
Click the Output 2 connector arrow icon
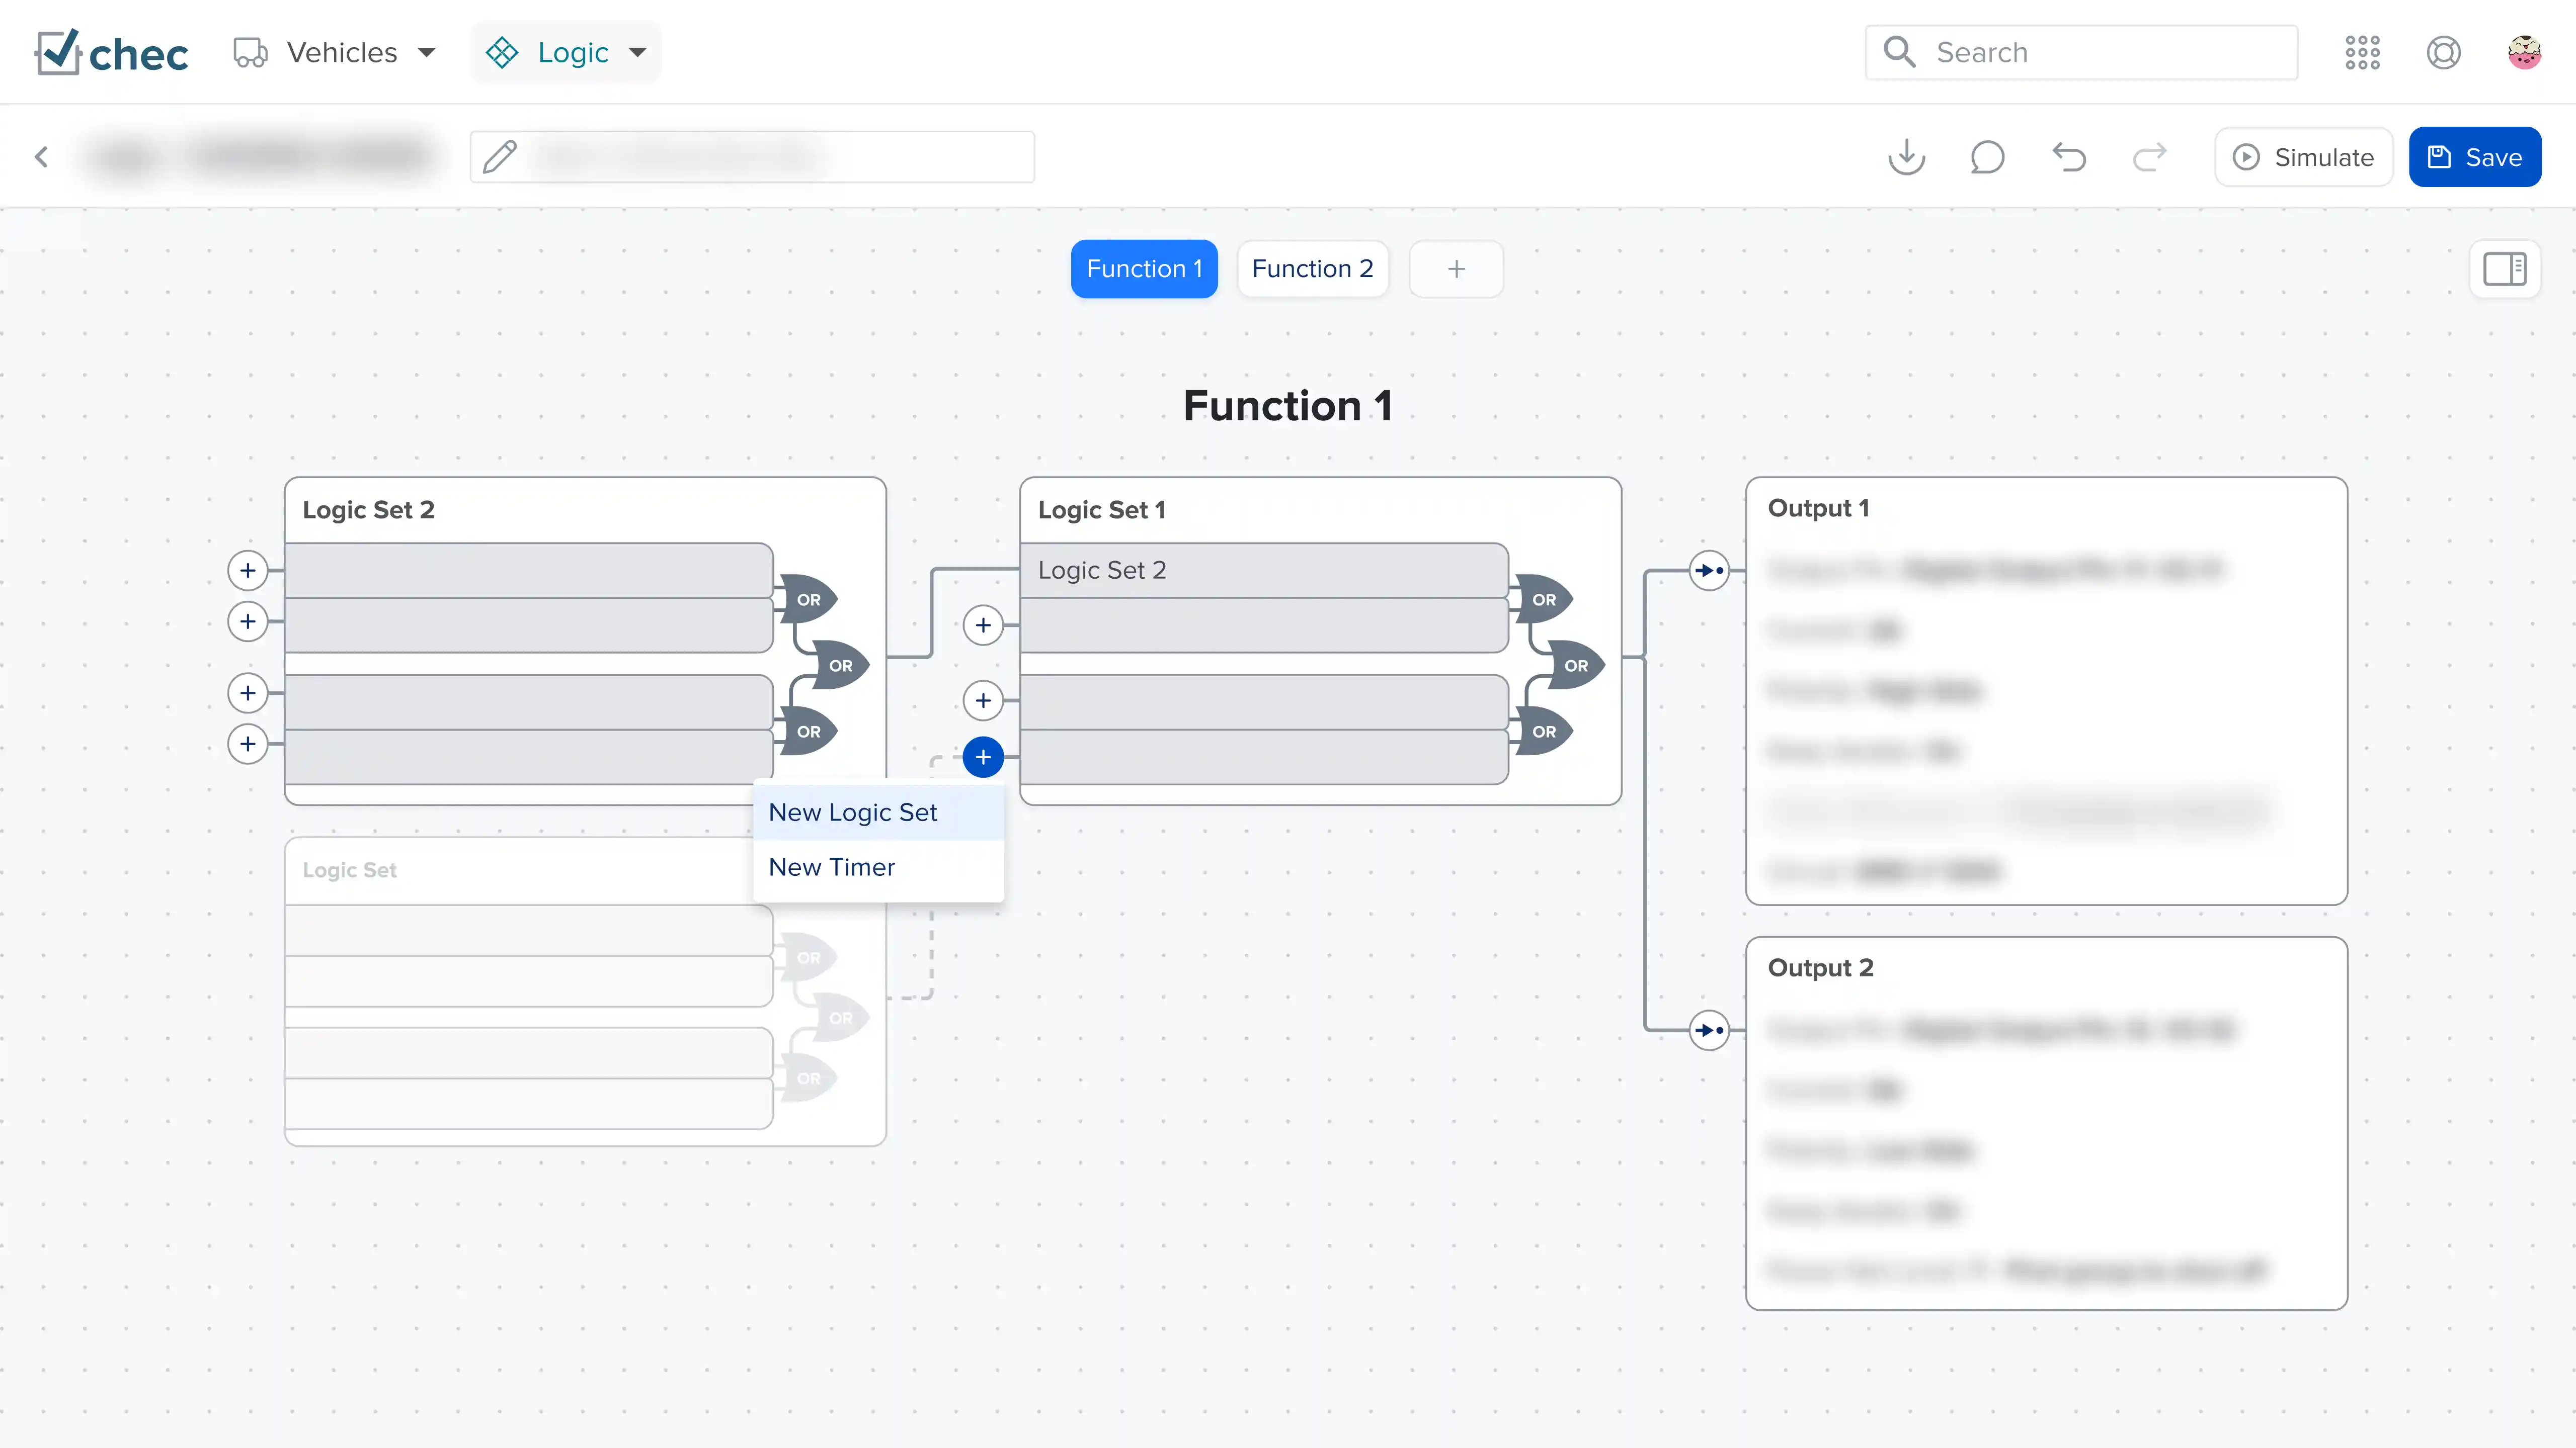click(1709, 1030)
